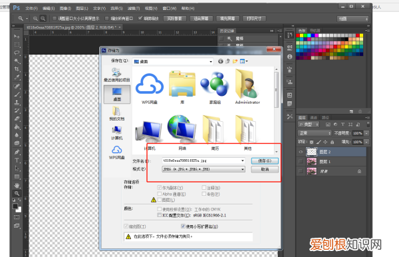Select the History Brush tool
This screenshot has height=257, width=399.
click(17, 111)
